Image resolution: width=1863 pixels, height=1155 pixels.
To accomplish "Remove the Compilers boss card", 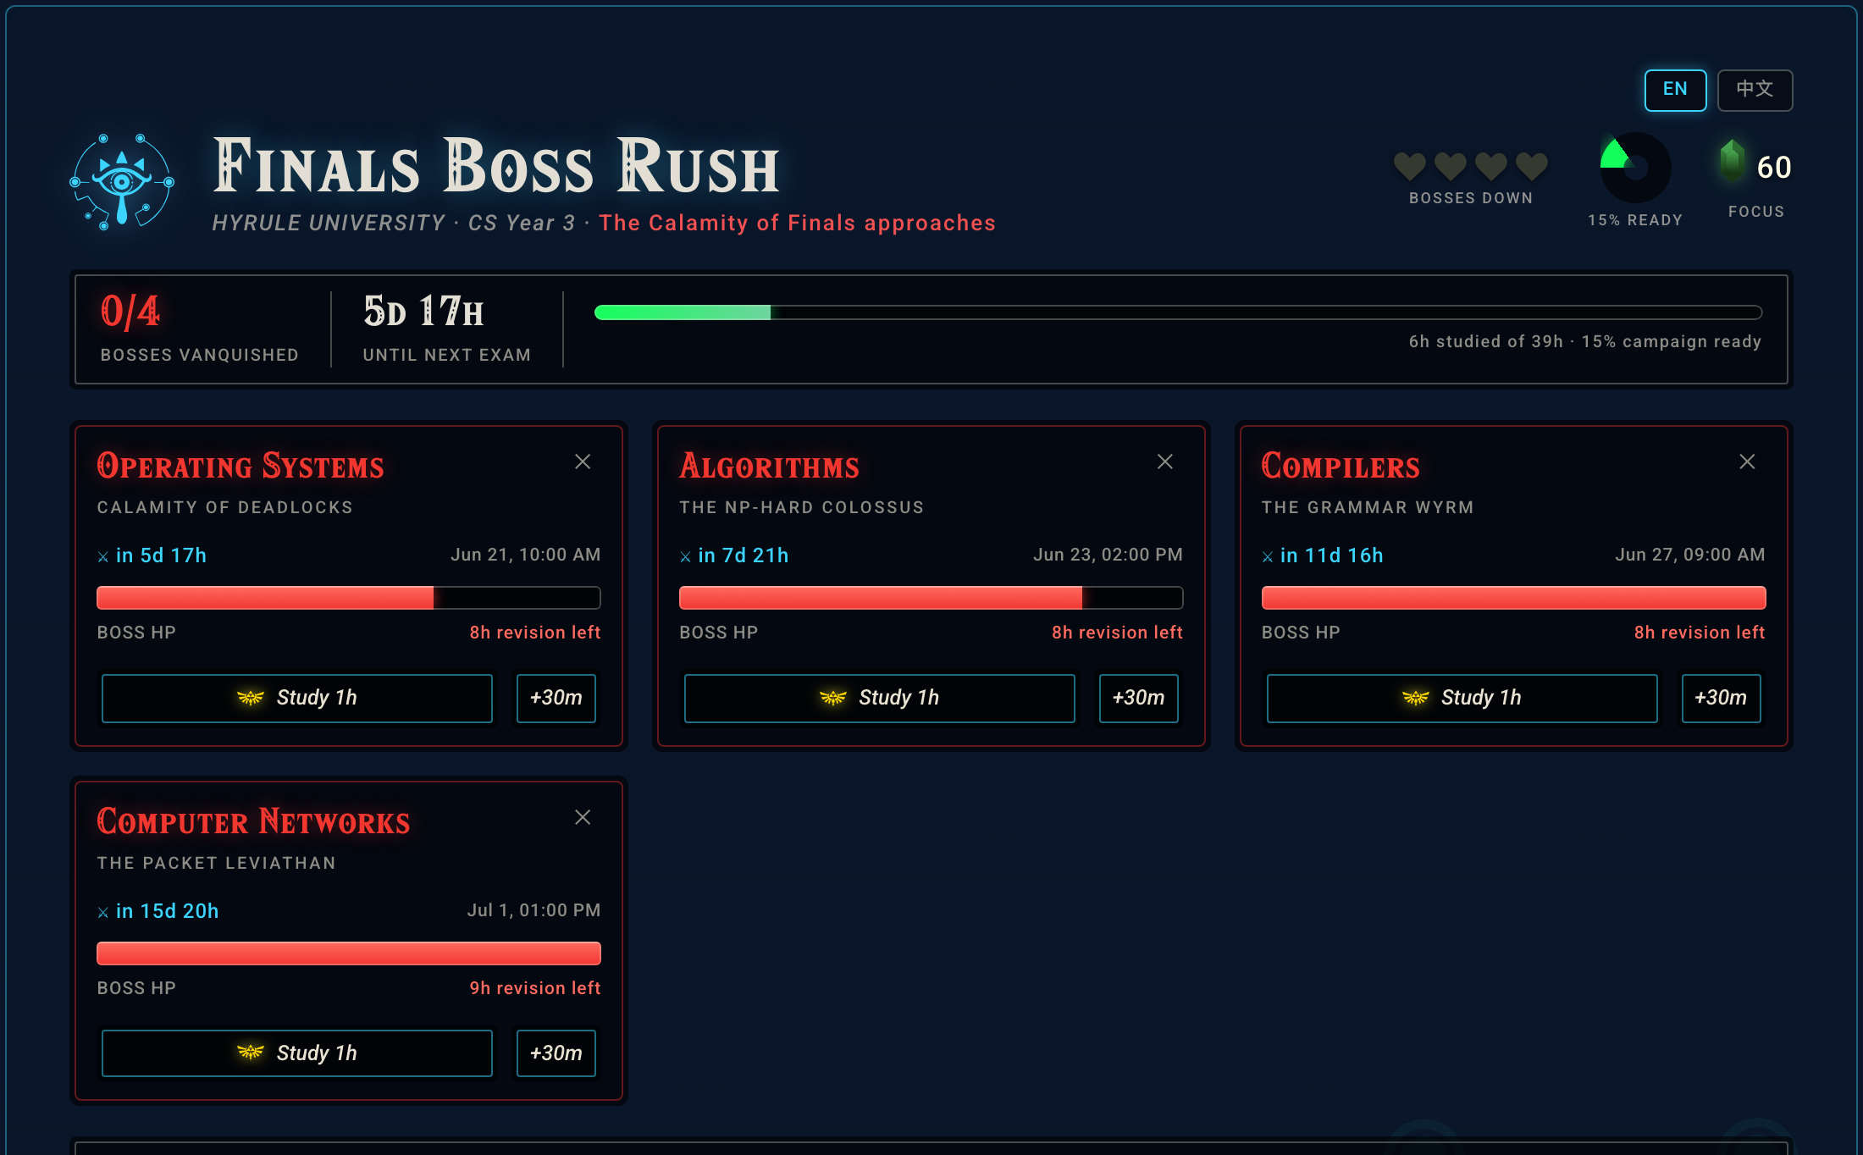I will coord(1747,461).
